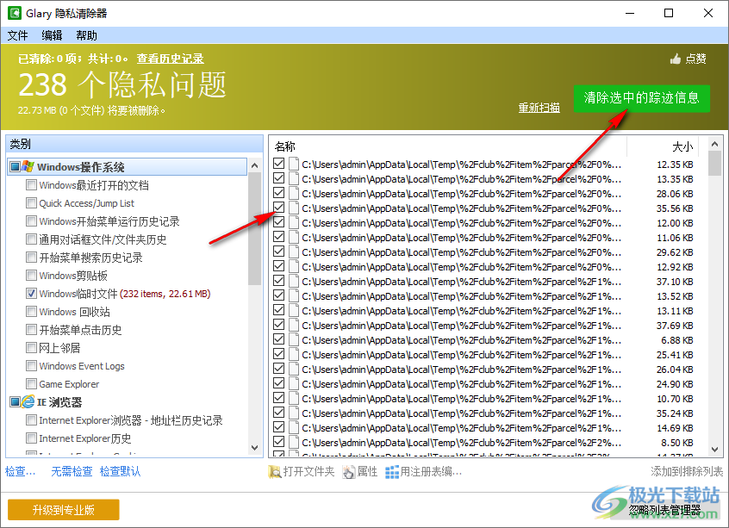Click the category list scrollbar thumb
The height and width of the screenshot is (528, 729).
coord(254,228)
